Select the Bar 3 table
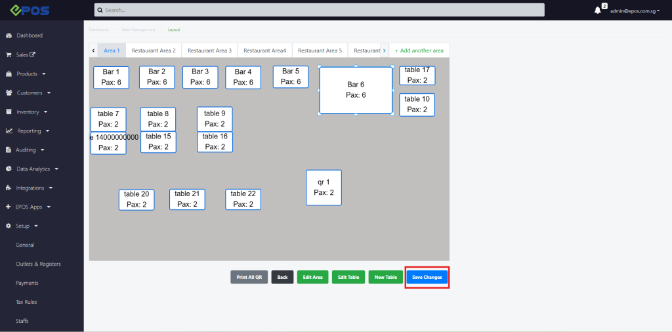The width and height of the screenshot is (672, 332). point(200,77)
